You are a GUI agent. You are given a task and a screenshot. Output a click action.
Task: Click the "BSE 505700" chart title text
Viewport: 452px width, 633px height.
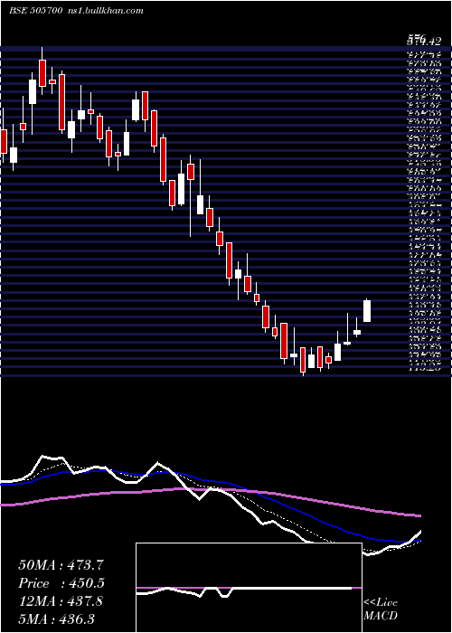tap(35, 11)
